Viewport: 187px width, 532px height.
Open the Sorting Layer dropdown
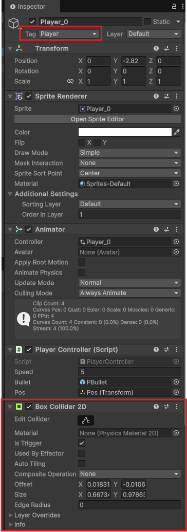click(x=129, y=204)
